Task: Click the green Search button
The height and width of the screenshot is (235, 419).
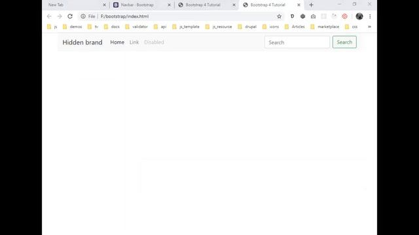Action: 344,42
